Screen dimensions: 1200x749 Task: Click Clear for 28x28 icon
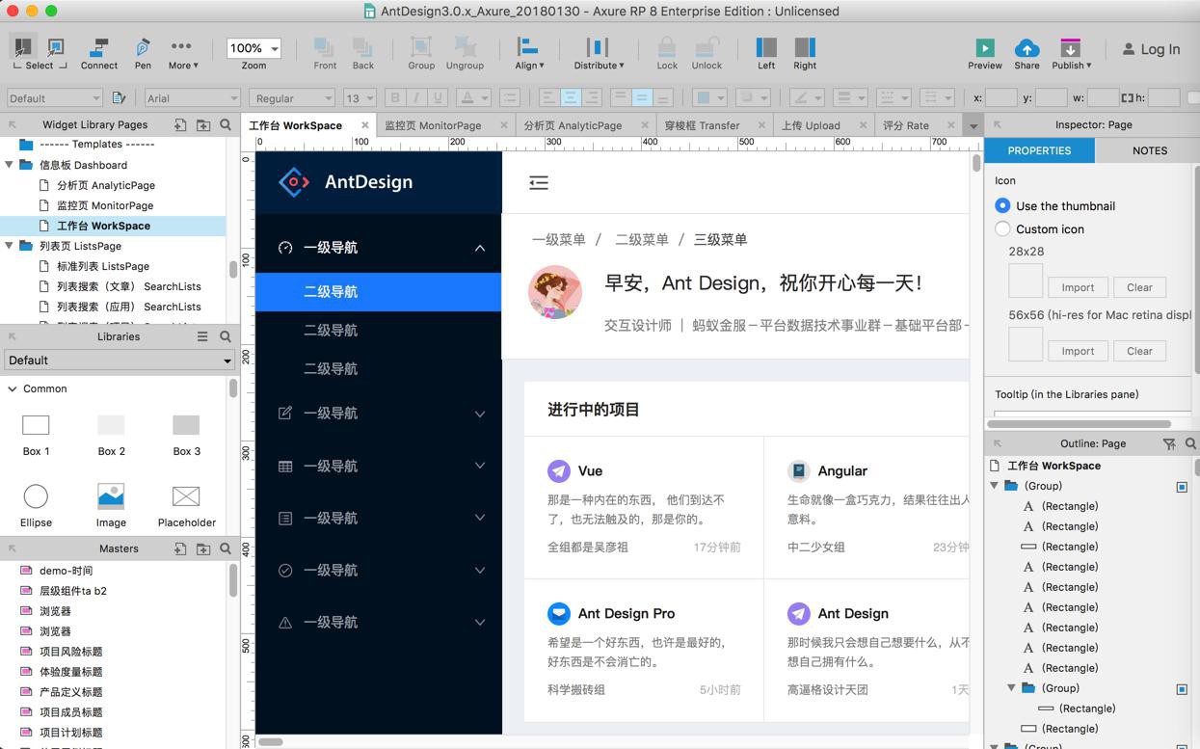coord(1139,287)
